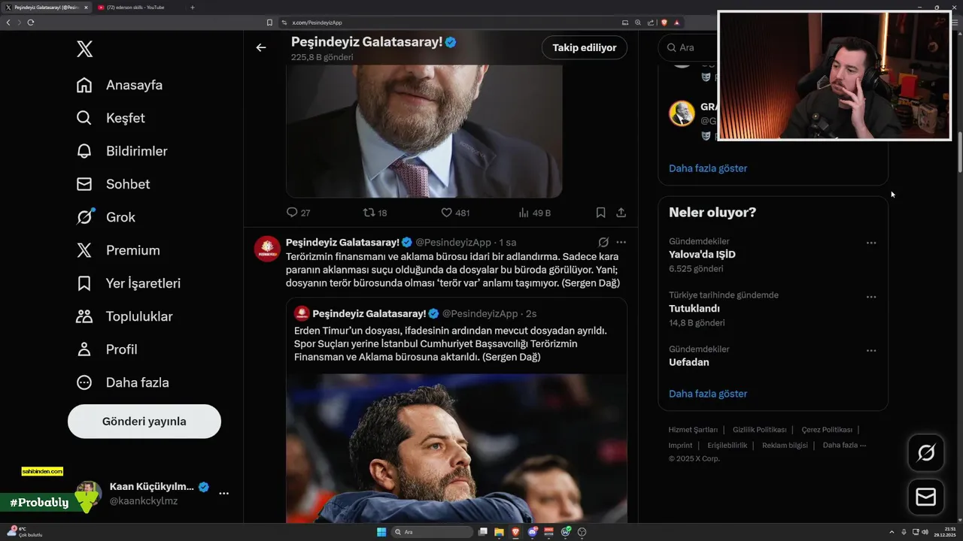
Task: Open File Explorer from the taskbar
Action: tap(499, 532)
